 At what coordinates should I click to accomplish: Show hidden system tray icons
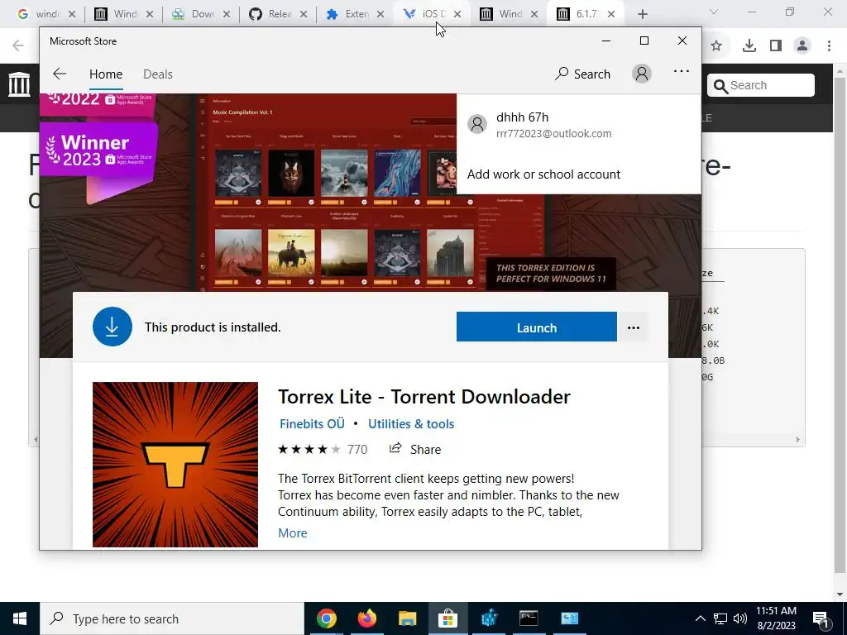700,618
